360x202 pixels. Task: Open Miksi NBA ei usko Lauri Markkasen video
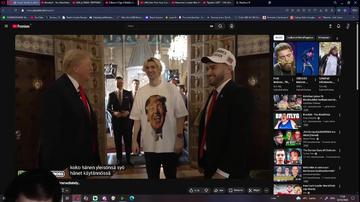tap(319, 169)
